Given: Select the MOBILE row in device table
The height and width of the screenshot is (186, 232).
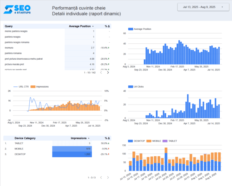Looking at the screenshot, I should [x=19, y=149].
